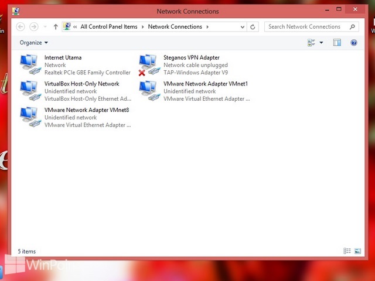Select the VMware Network Adapter VMnet1 icon

click(x=149, y=91)
